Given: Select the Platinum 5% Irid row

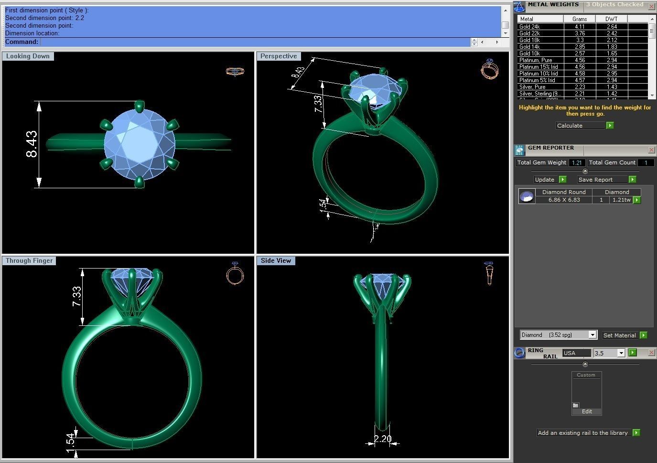Looking at the screenshot, I should [583, 80].
